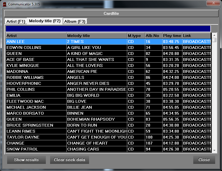Select the SNOW PATROL row
Viewport: 222px width, 171px height.
click(108, 149)
